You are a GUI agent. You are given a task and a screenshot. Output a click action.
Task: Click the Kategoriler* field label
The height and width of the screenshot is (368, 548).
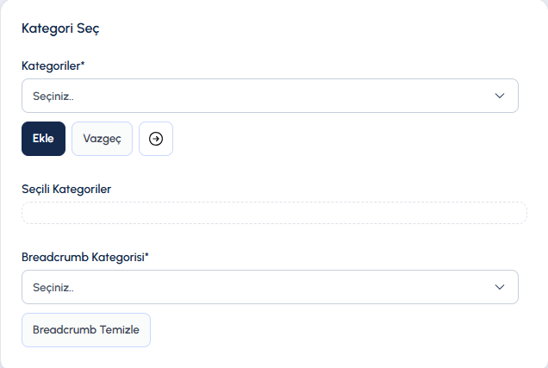(53, 65)
